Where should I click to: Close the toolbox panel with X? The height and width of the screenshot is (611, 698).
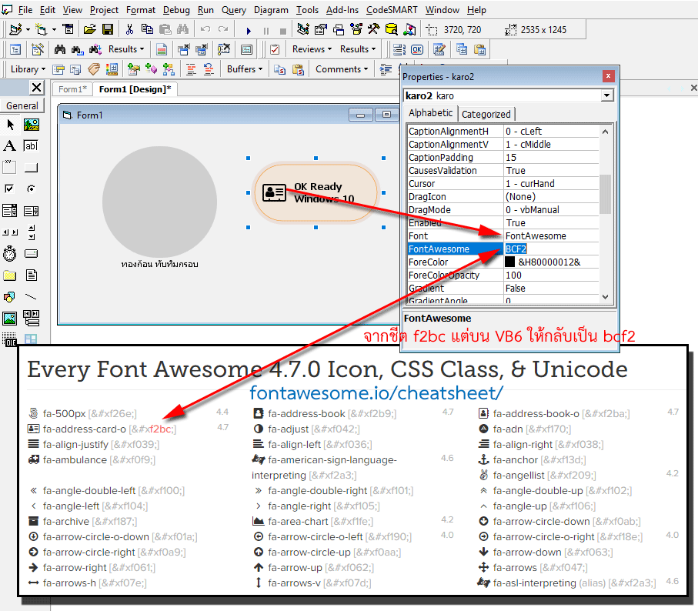point(37,87)
